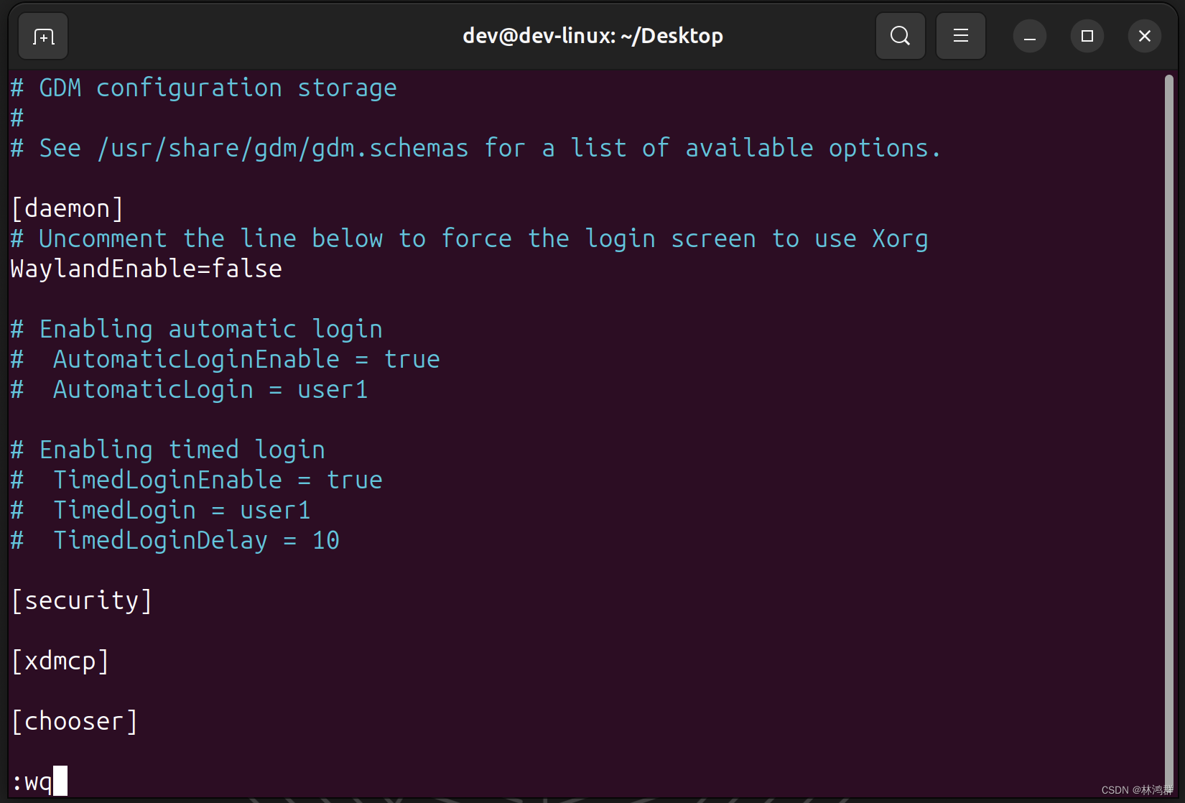Click the '# Enabling timed login' comment
The image size is (1185, 803).
tap(167, 450)
